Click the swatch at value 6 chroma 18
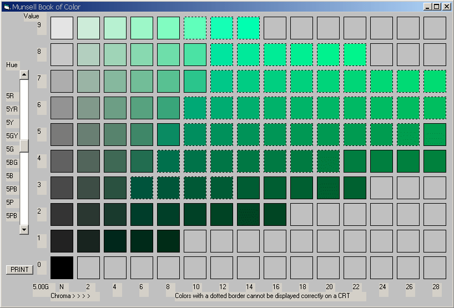This screenshot has height=308, width=454. click(x=301, y=108)
